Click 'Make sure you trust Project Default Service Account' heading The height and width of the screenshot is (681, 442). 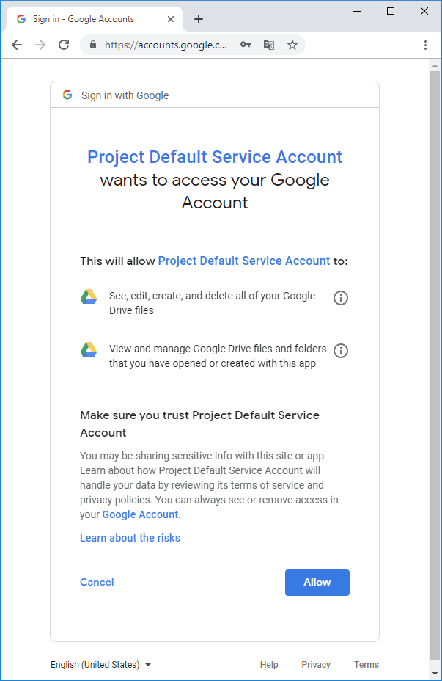[199, 424]
